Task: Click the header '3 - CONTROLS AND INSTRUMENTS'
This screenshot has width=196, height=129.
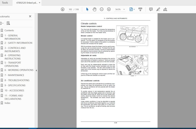Action: (115, 18)
